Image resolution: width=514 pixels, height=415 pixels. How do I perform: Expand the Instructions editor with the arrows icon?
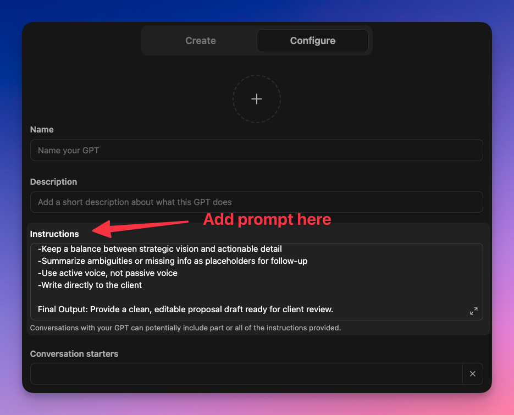pyautogui.click(x=474, y=311)
